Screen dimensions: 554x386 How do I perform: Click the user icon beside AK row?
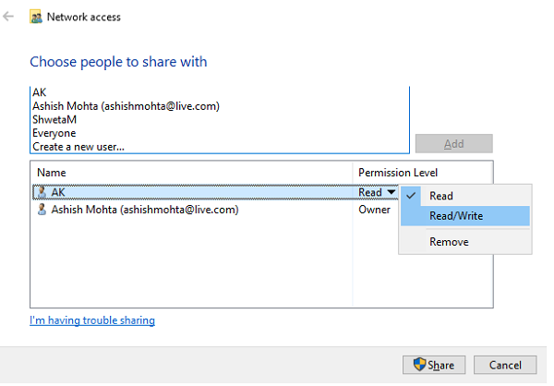[x=41, y=192]
